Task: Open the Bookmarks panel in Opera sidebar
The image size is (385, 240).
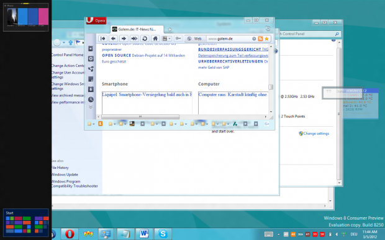Action: [x=91, y=49]
